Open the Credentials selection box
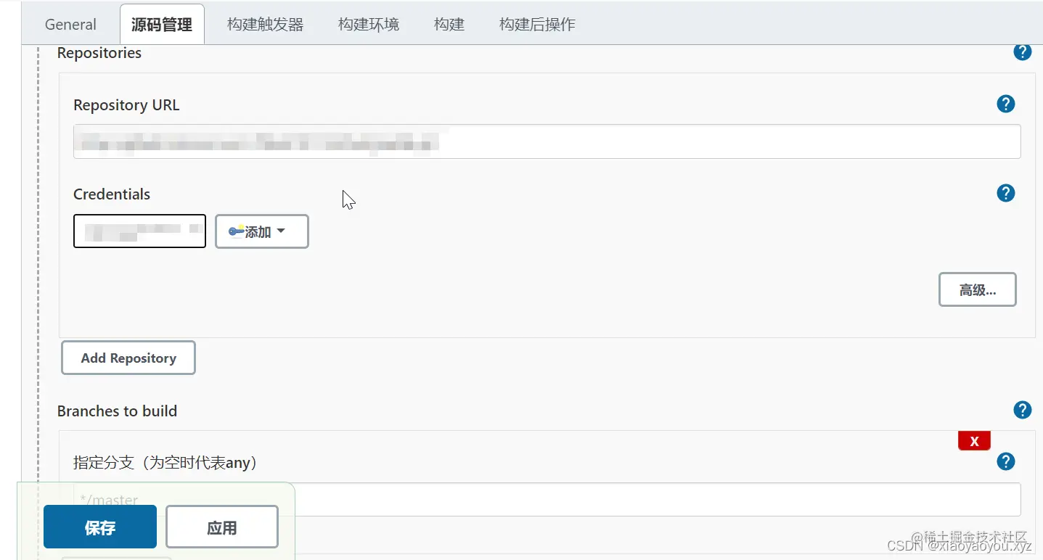 click(139, 231)
